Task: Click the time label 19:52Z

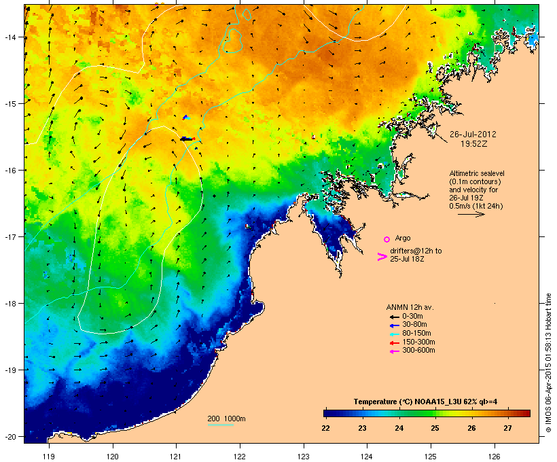Action: [474, 144]
